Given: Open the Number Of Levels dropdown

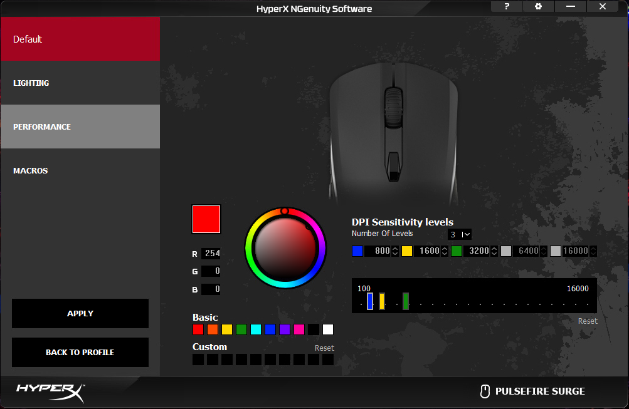Looking at the screenshot, I should (x=460, y=234).
